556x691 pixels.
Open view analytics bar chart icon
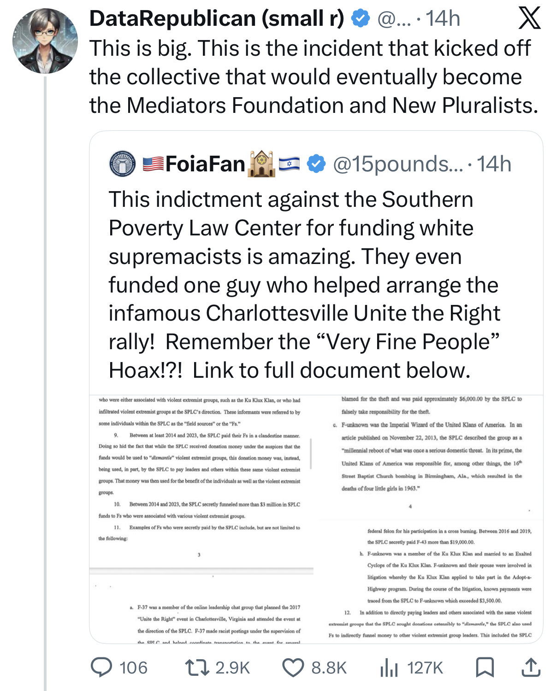coord(389,668)
